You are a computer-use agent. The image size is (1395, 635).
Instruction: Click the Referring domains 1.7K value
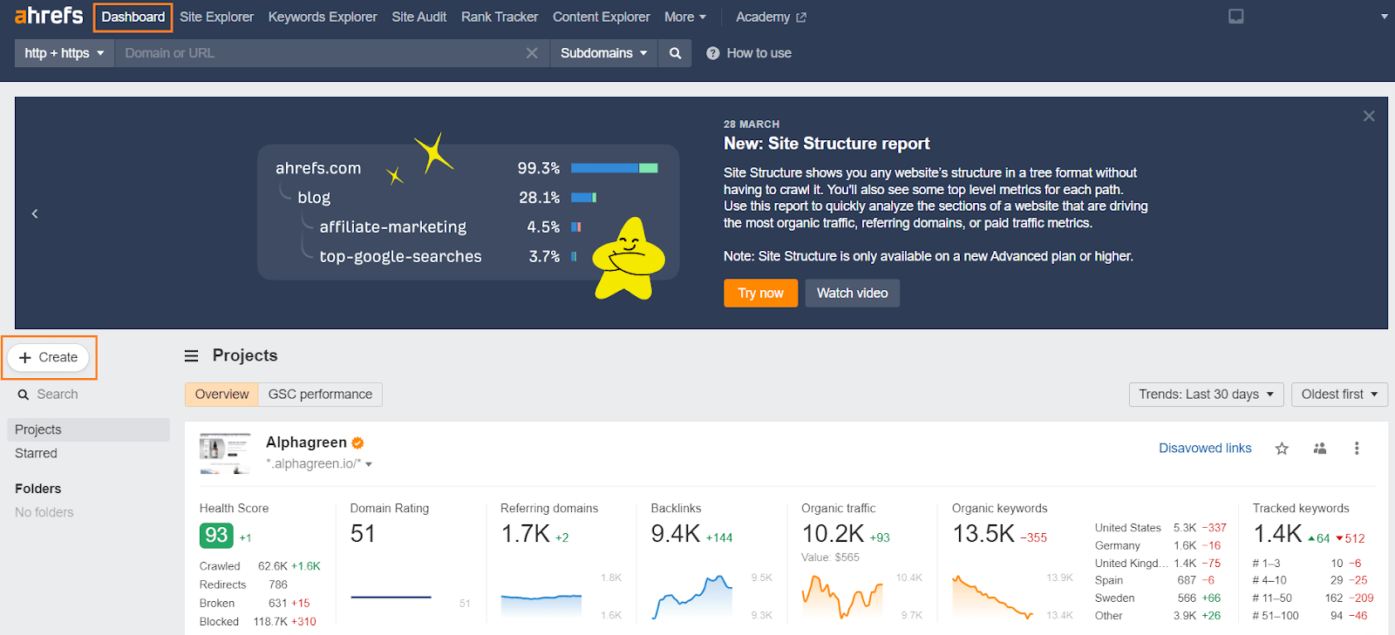click(x=525, y=534)
